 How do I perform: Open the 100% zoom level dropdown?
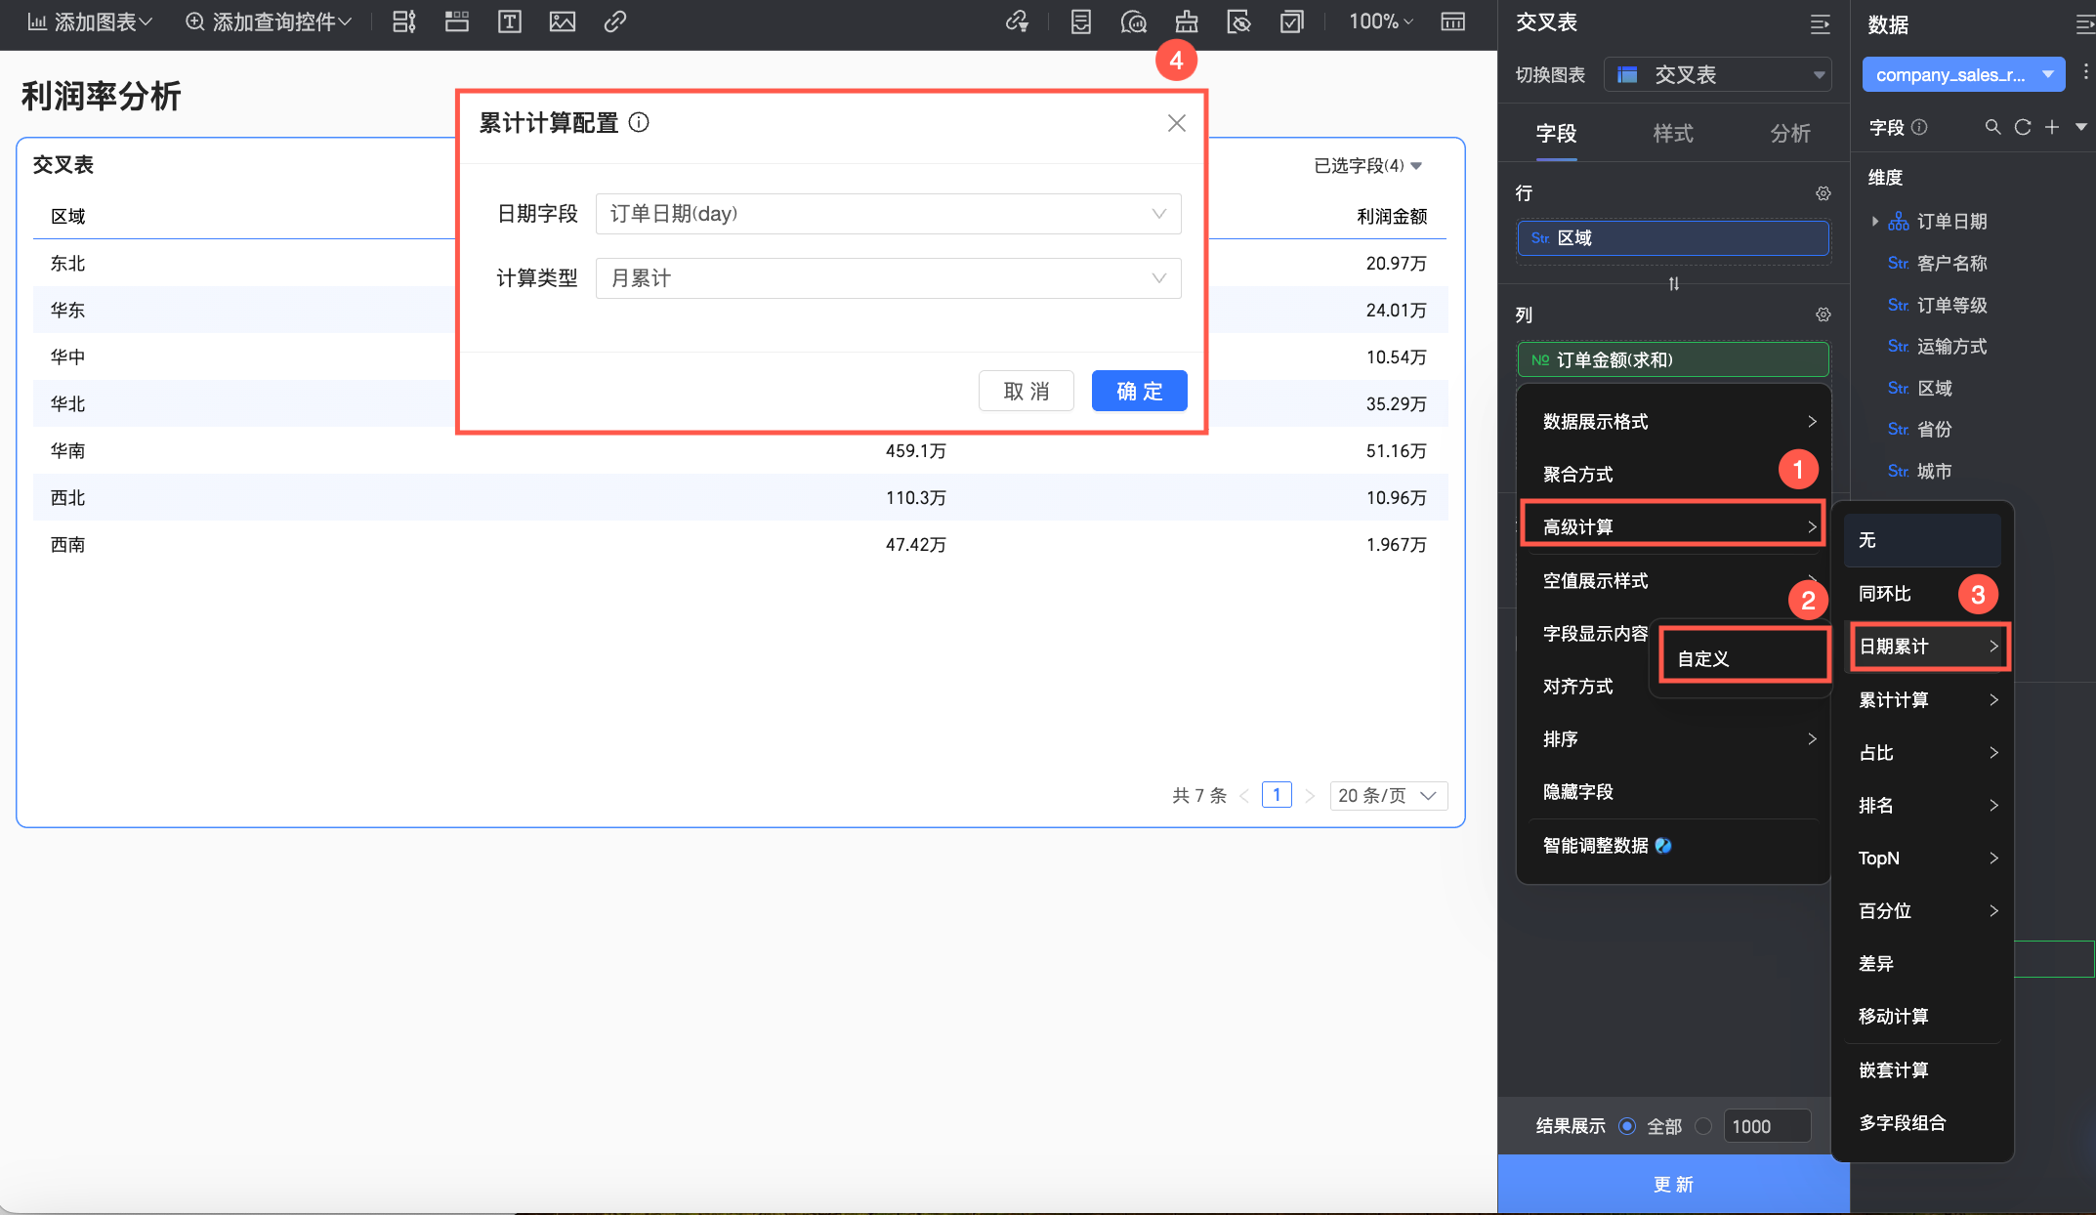pos(1381,21)
